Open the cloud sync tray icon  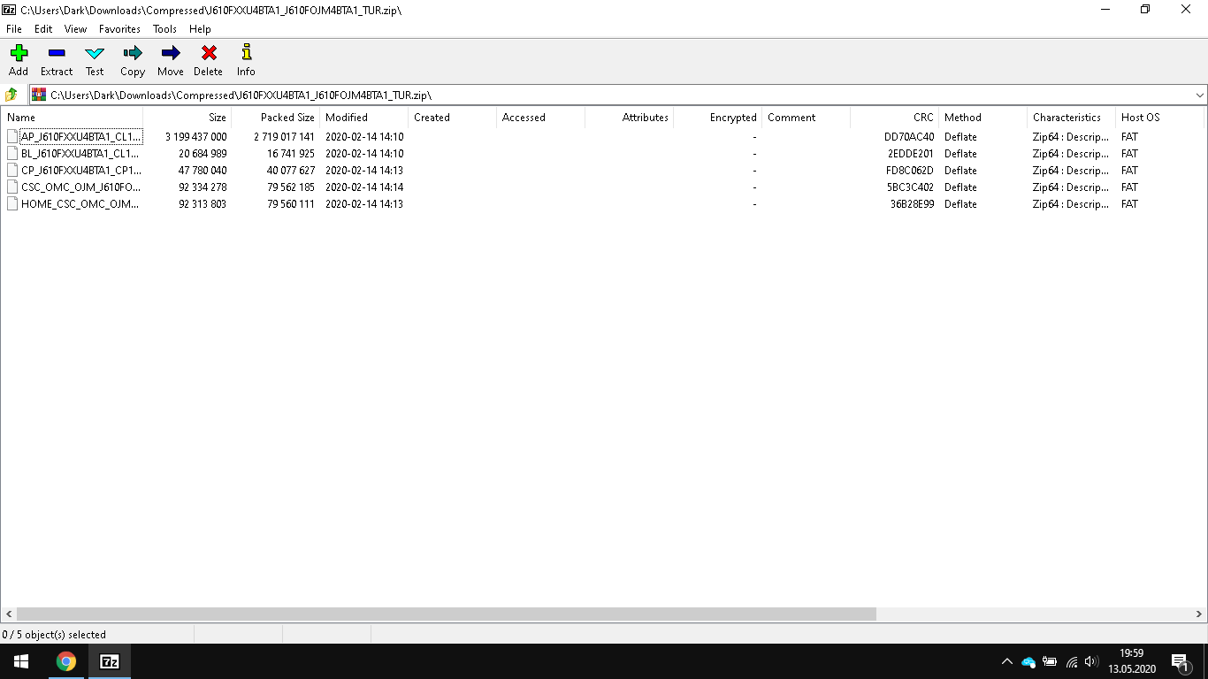click(1028, 661)
